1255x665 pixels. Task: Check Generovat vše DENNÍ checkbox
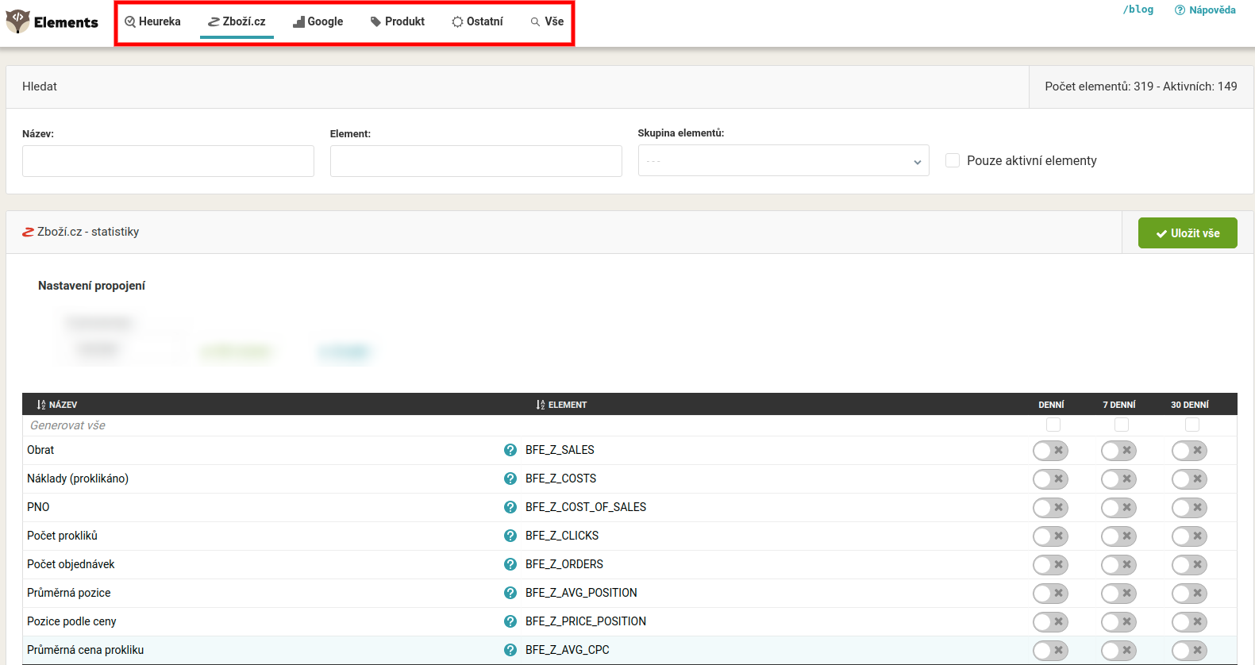coord(1053,425)
